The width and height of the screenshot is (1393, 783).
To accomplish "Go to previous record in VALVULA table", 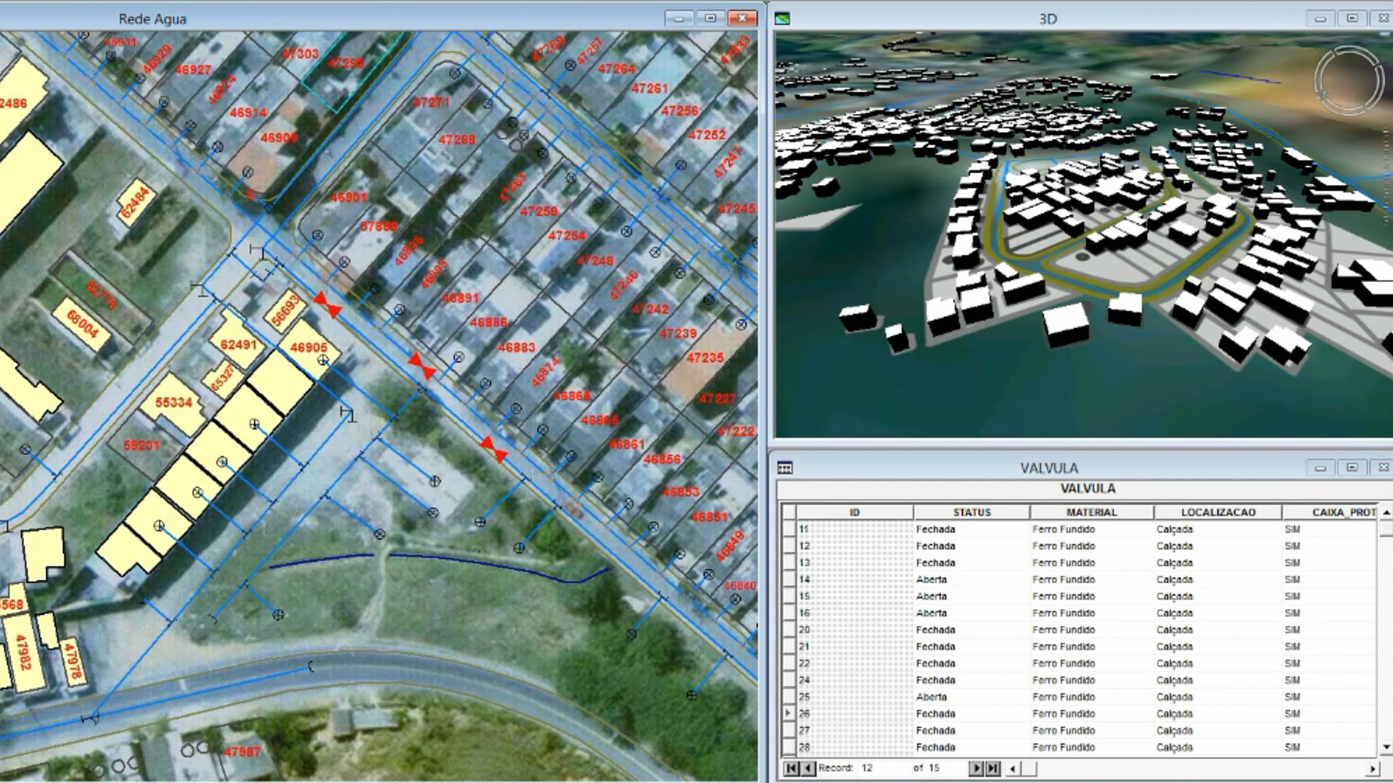I will click(809, 768).
